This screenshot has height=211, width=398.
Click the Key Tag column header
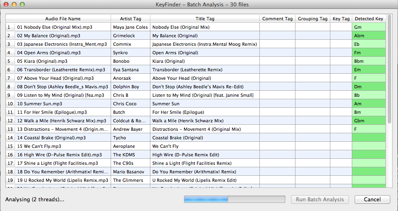click(x=341, y=19)
